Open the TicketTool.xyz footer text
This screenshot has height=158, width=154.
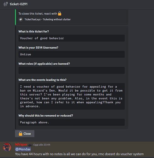(48, 19)
